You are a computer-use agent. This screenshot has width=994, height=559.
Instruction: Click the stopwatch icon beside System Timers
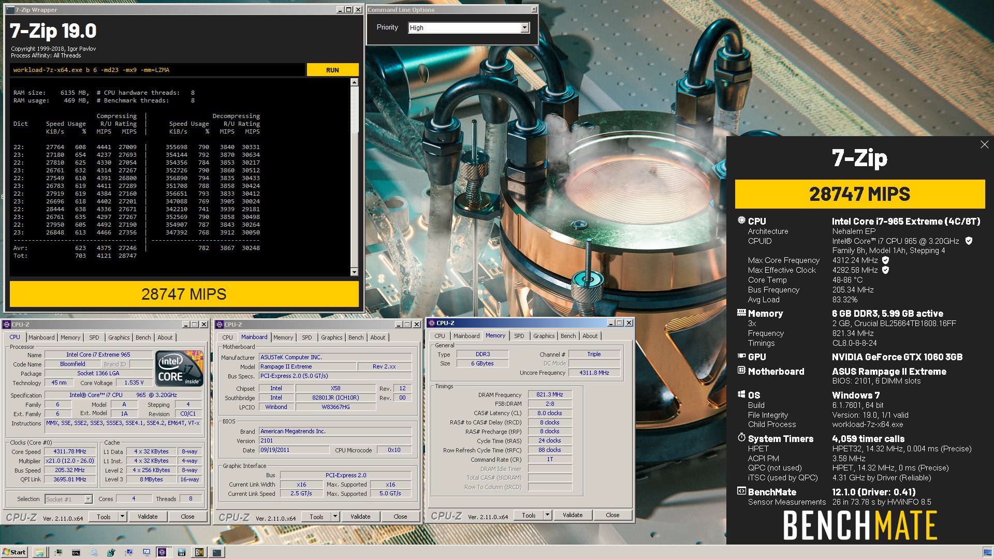(741, 438)
